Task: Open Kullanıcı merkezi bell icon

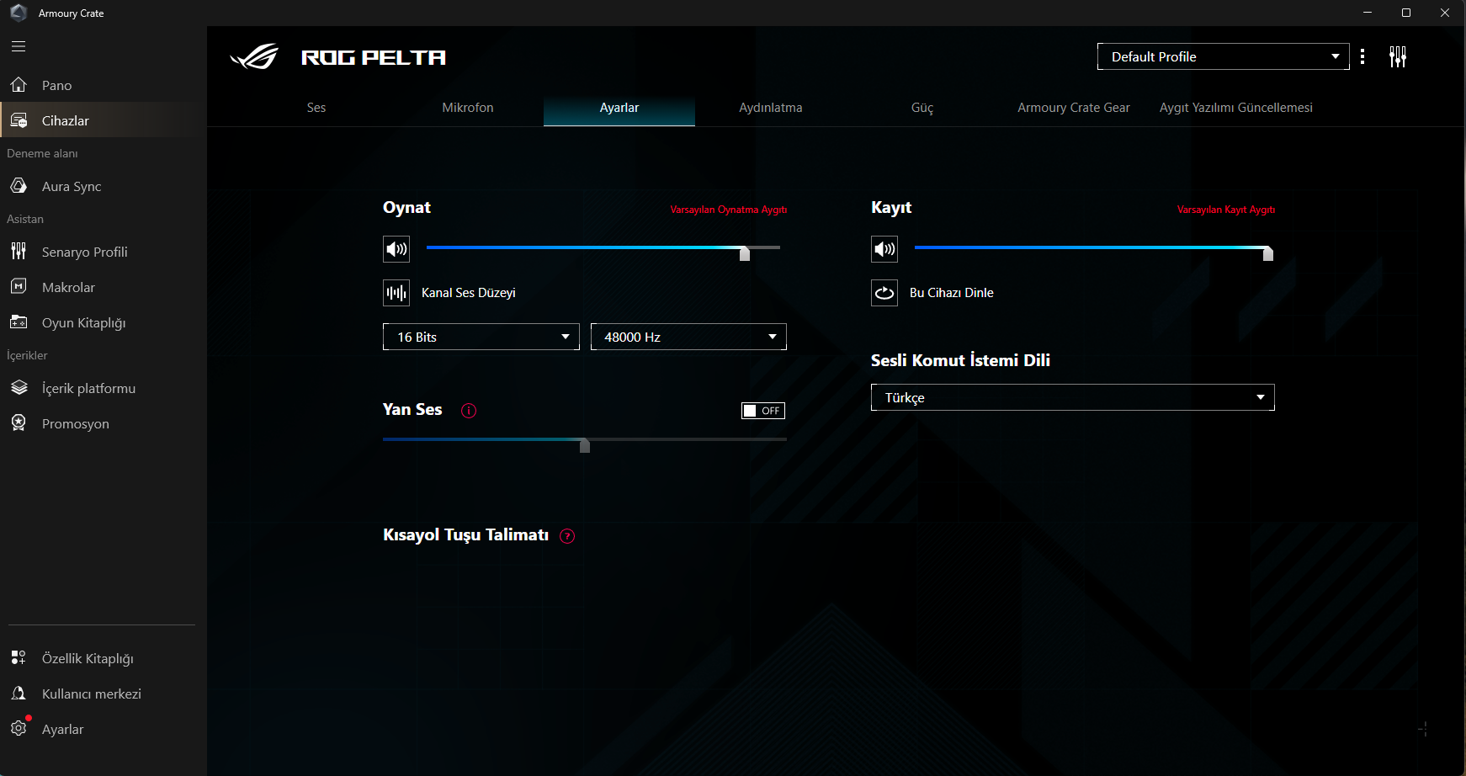Action: pyautogui.click(x=19, y=694)
